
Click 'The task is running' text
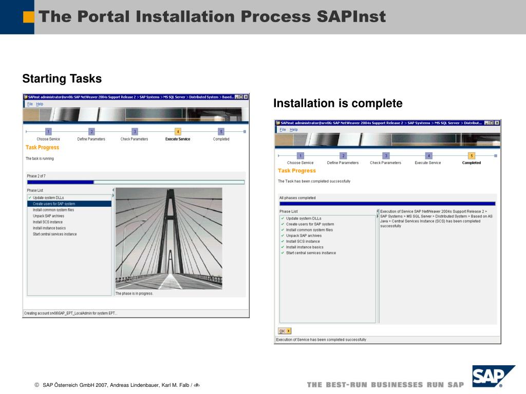[40, 159]
